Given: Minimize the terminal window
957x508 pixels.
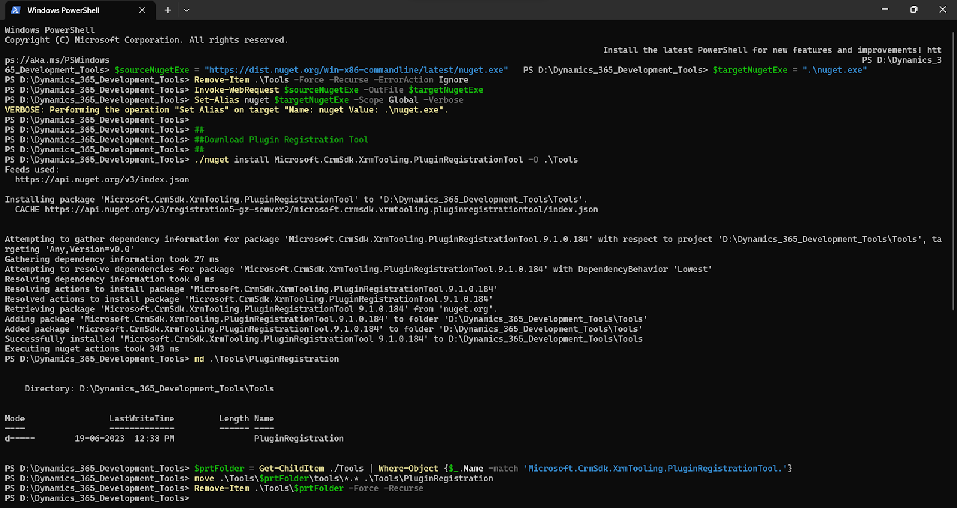Looking at the screenshot, I should tap(885, 10).
